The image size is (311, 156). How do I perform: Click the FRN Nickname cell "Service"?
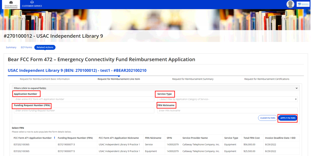(149, 144)
